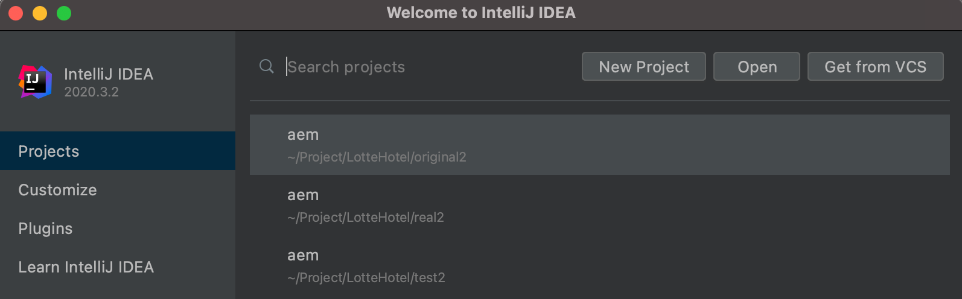Click the 2020.3.2 version label
The height and width of the screenshot is (299, 962).
[92, 92]
